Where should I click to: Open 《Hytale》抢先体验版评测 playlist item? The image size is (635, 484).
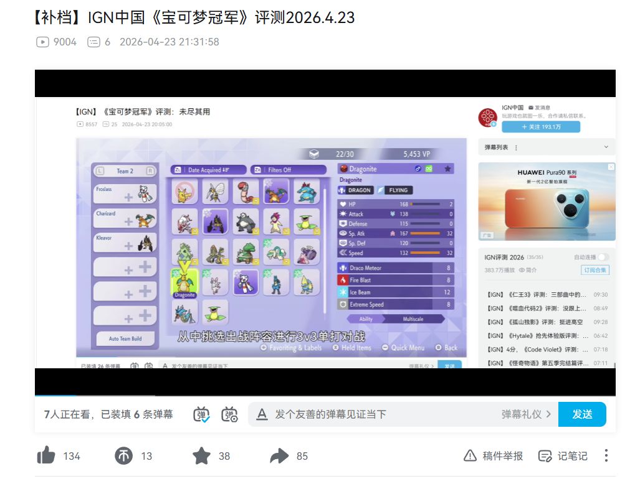click(x=547, y=336)
